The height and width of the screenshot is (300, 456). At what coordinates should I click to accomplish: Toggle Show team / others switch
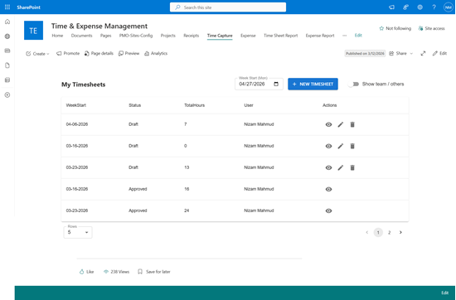353,84
